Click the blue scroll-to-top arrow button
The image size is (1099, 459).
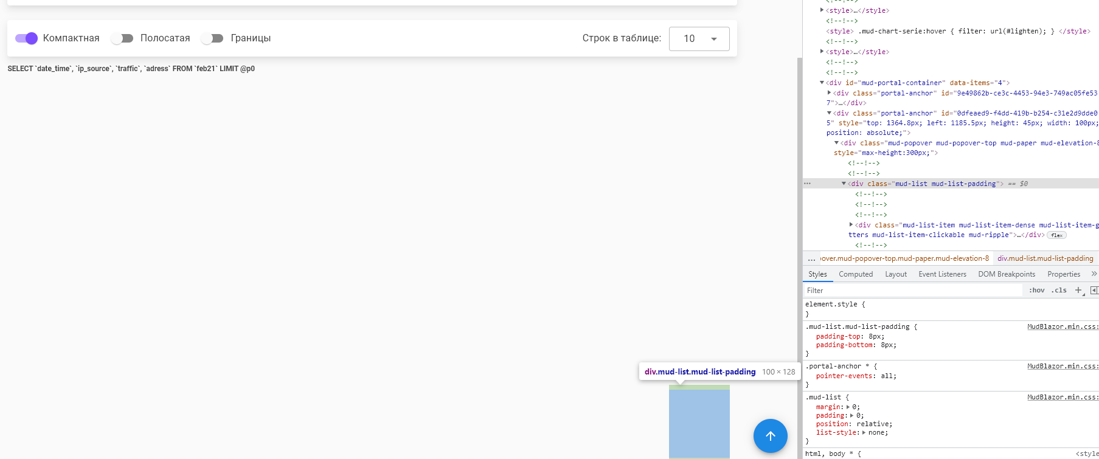click(770, 436)
